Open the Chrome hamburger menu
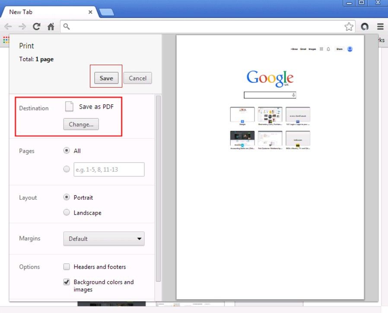Viewport: 388px width, 313px height. 380,26
